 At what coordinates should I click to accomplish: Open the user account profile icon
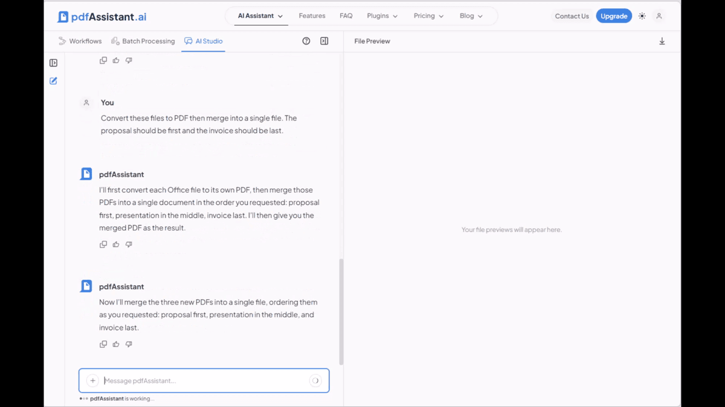point(659,16)
